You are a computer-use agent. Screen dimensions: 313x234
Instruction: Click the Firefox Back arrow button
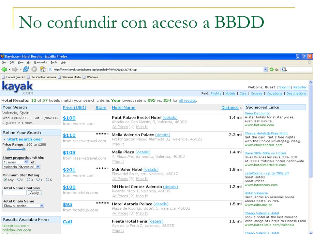tap(4, 70)
